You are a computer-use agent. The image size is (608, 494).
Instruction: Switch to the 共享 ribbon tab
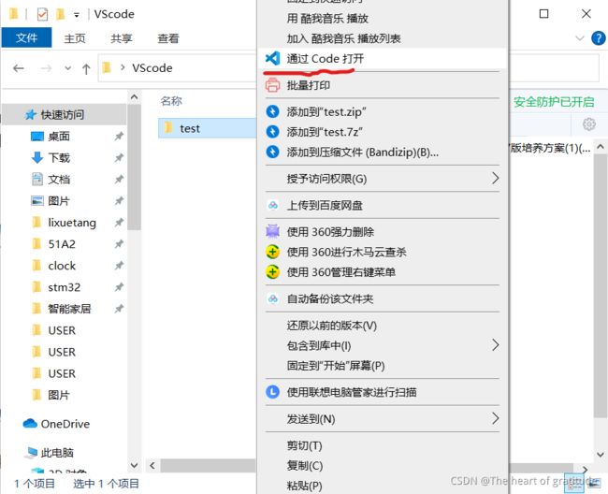(122, 38)
